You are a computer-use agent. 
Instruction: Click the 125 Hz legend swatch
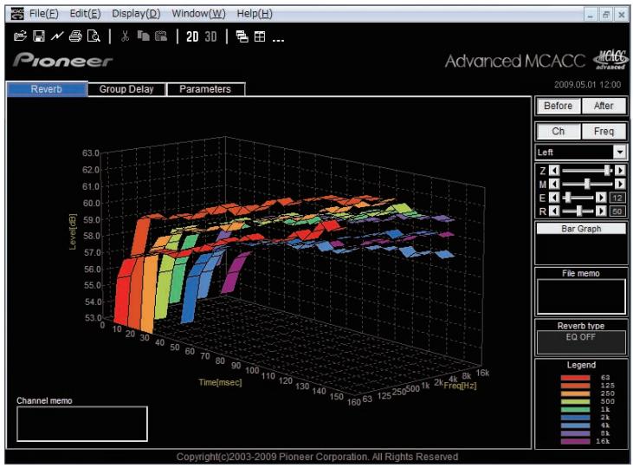[575, 386]
